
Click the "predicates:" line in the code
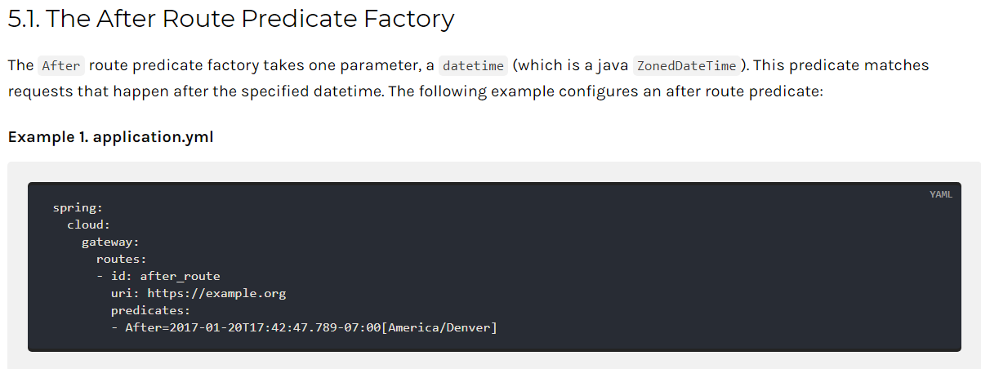[150, 310]
